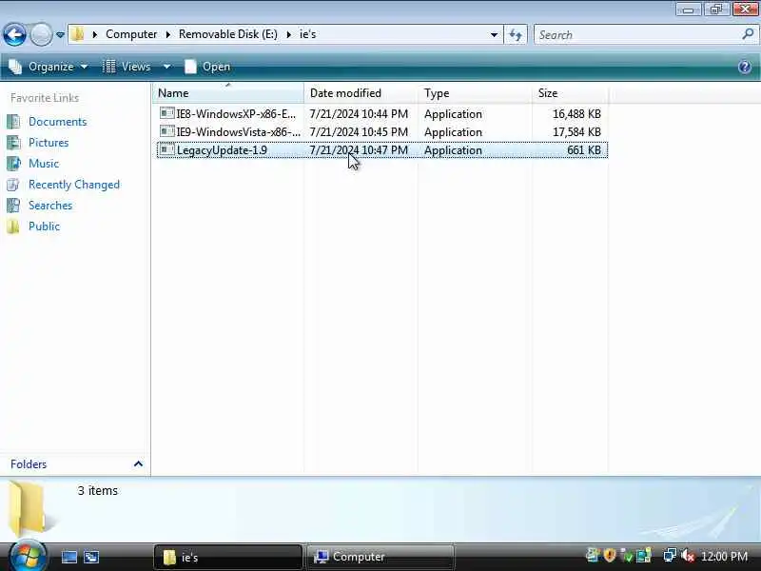Viewport: 761px width, 571px height.
Task: Click the 17,584 KB size cell
Action: pyautogui.click(x=576, y=131)
